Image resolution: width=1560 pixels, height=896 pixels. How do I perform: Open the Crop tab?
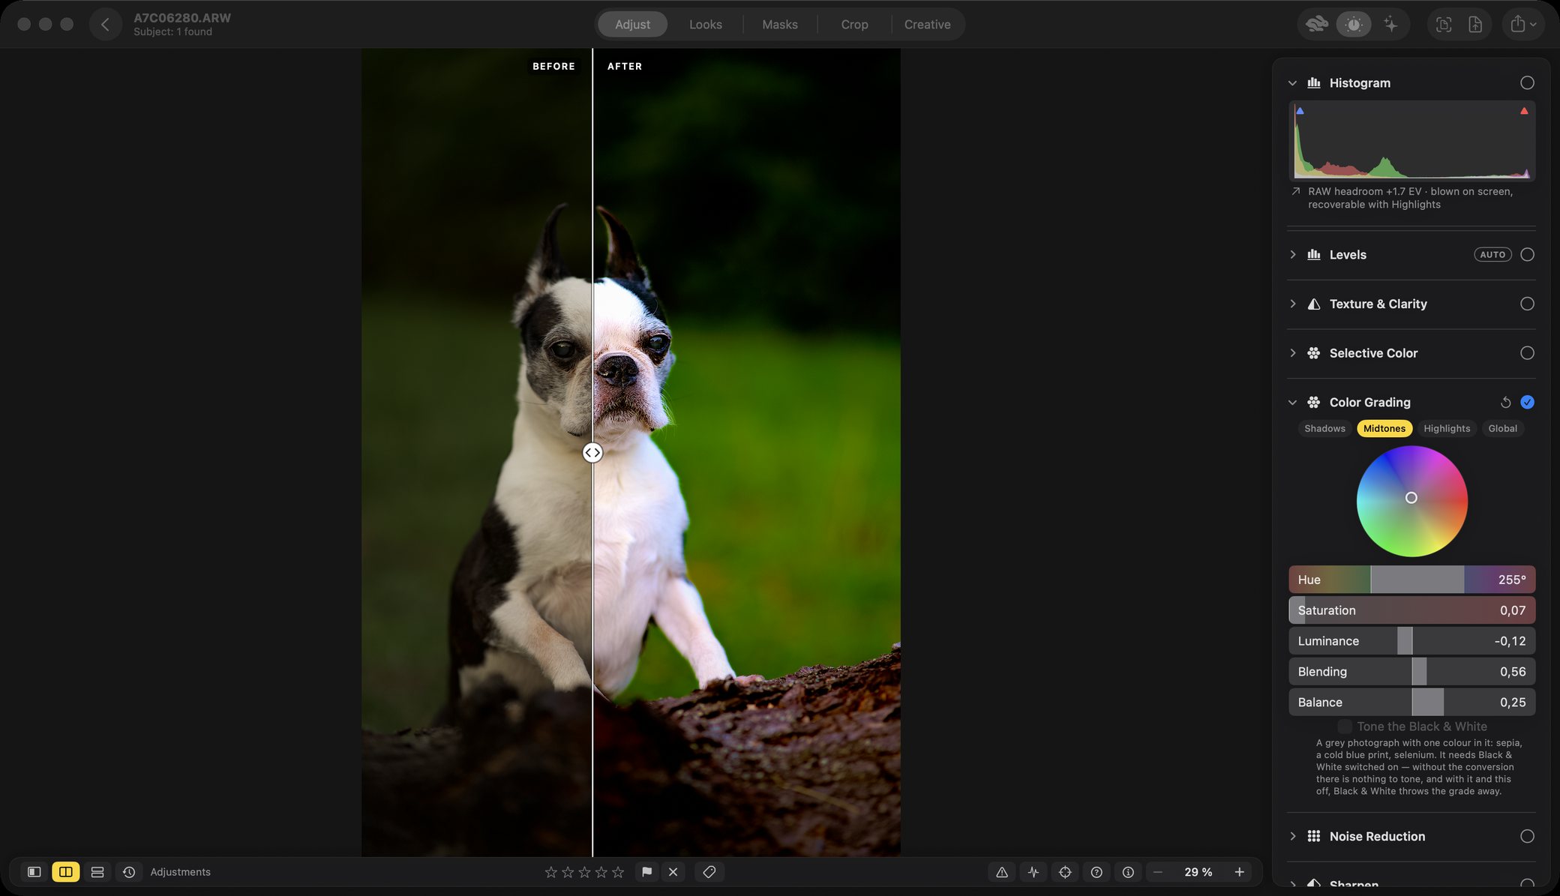[x=854, y=24]
